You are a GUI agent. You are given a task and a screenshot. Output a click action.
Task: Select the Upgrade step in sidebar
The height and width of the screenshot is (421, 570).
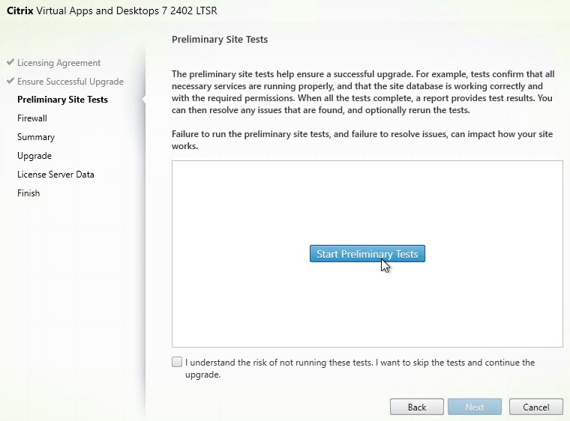pos(34,156)
